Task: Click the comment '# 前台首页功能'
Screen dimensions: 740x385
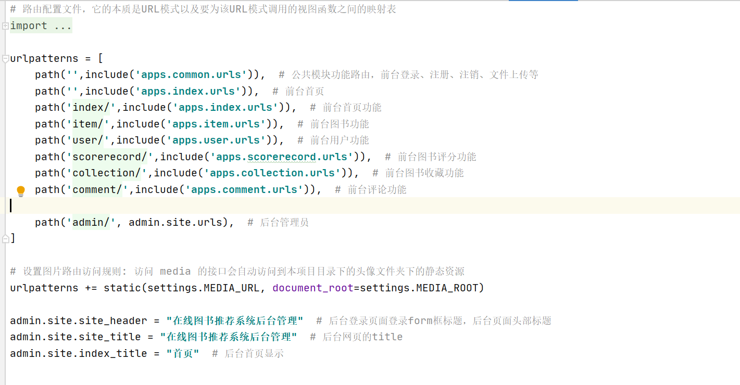Action: click(346, 108)
